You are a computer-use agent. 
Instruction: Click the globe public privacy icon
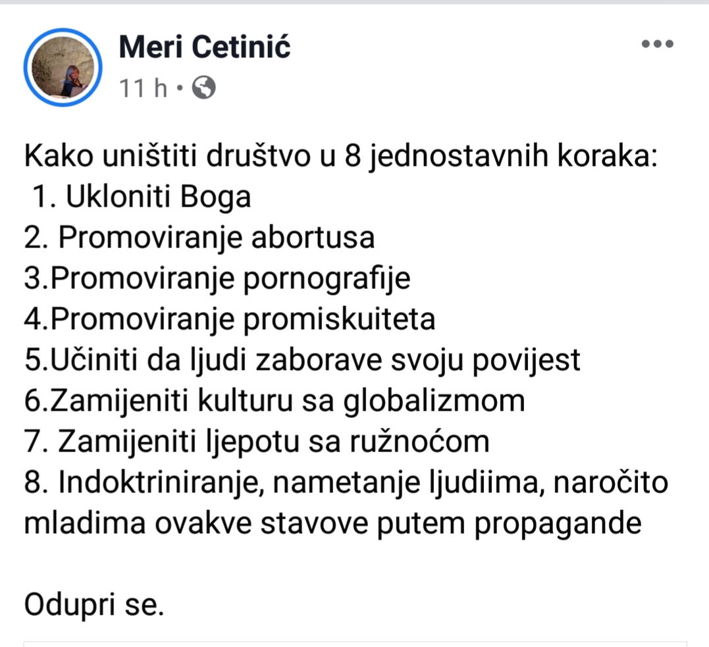pyautogui.click(x=204, y=88)
